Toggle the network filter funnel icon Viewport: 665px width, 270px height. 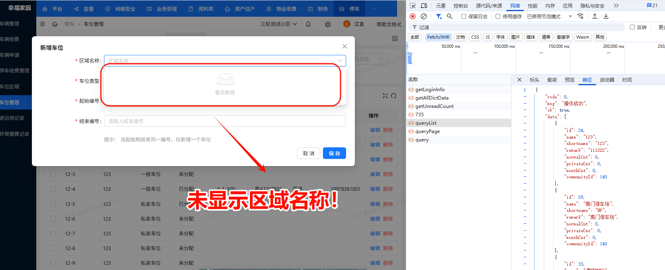click(x=439, y=16)
